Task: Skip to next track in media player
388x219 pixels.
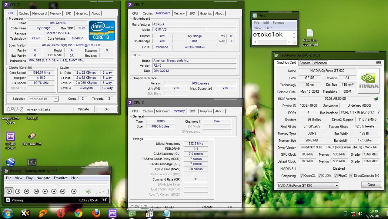Action: (63, 191)
